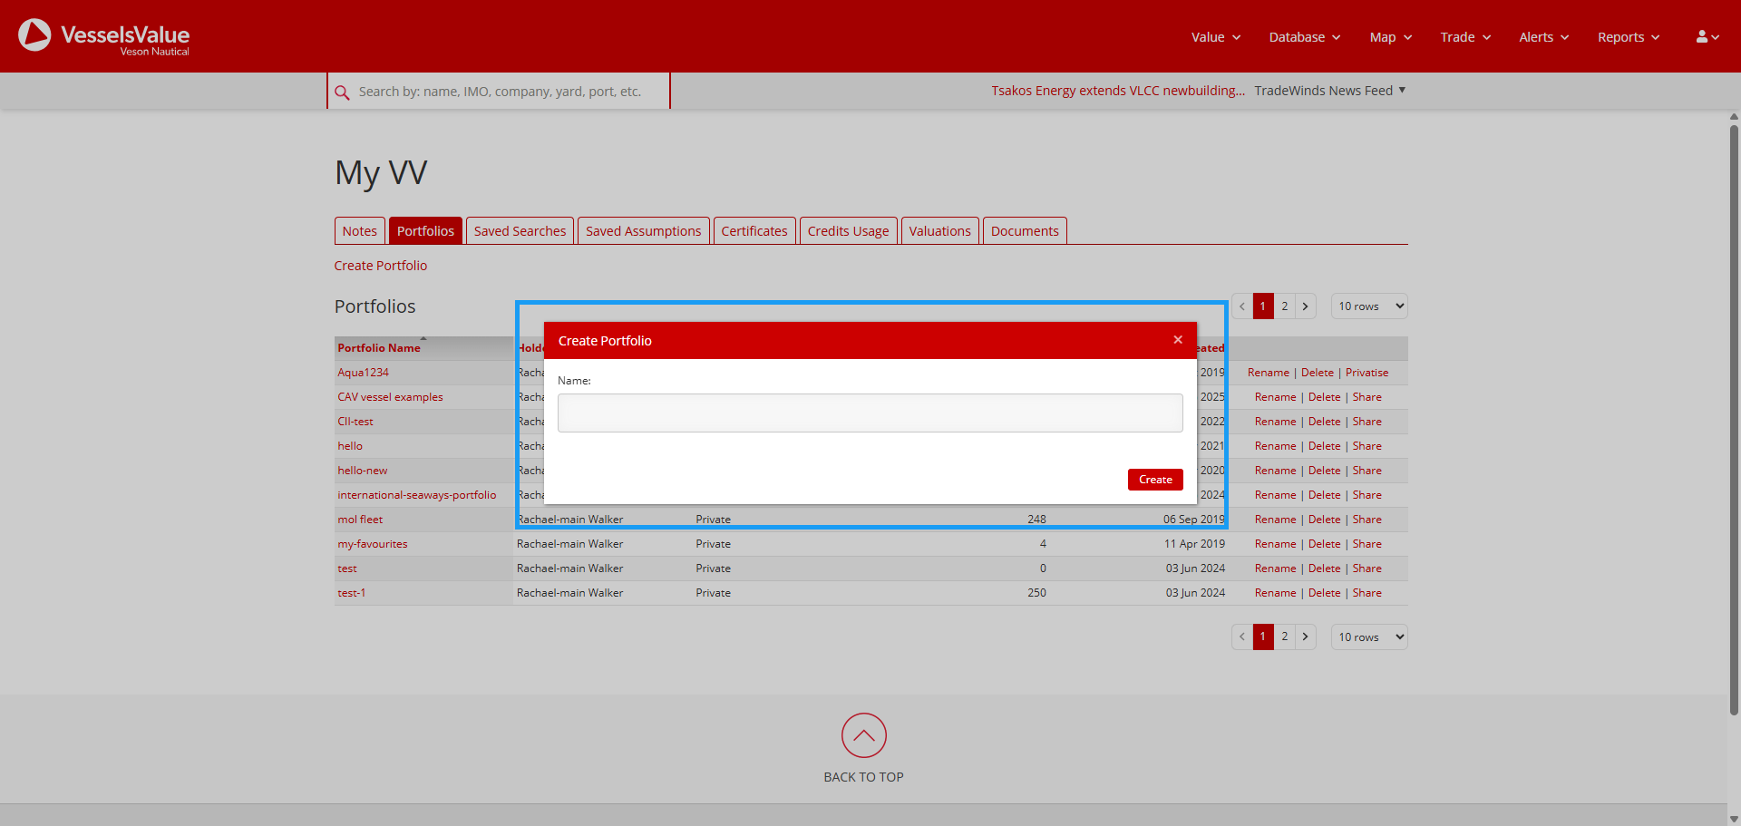Click the page scrollbar down arrow
Image resolution: width=1741 pixels, height=826 pixels.
(x=1734, y=819)
